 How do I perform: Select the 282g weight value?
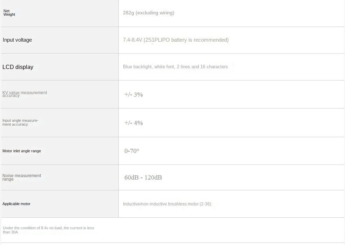129,13
